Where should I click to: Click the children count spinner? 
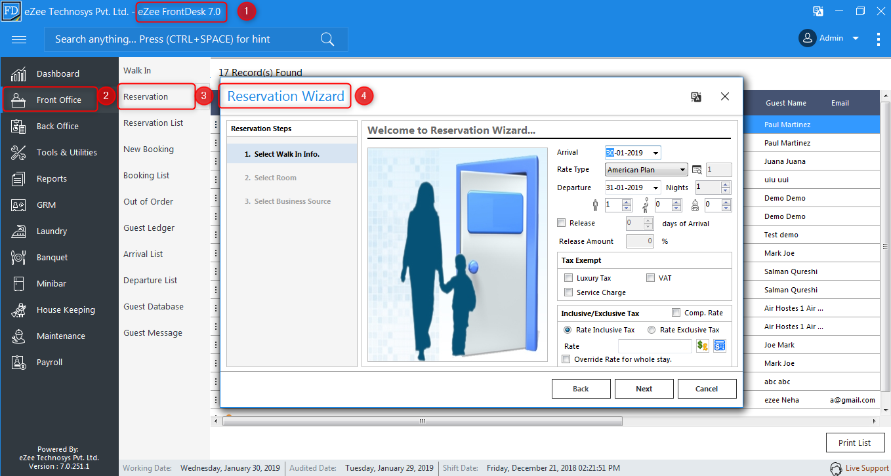(x=677, y=205)
